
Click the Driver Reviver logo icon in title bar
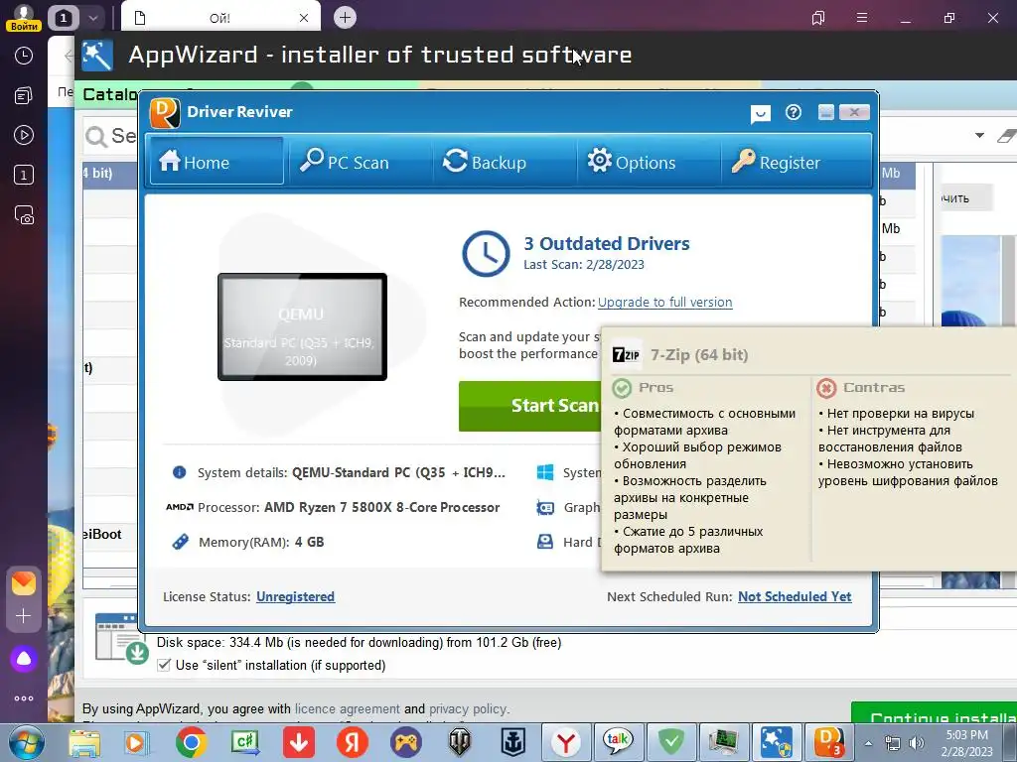pyautogui.click(x=165, y=113)
